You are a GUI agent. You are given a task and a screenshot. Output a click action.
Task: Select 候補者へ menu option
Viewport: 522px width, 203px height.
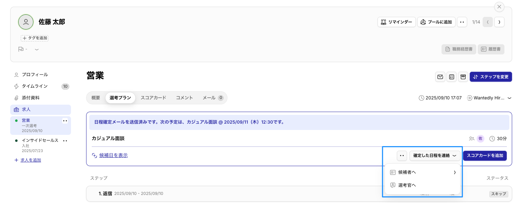pyautogui.click(x=422, y=172)
